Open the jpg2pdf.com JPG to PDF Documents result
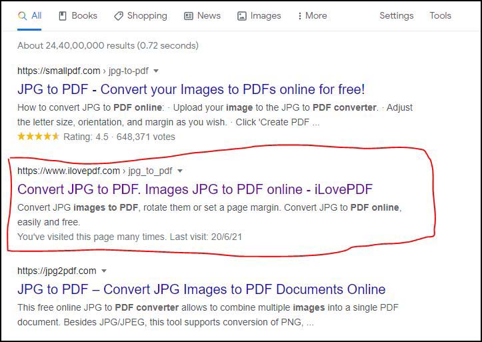 [201, 289]
